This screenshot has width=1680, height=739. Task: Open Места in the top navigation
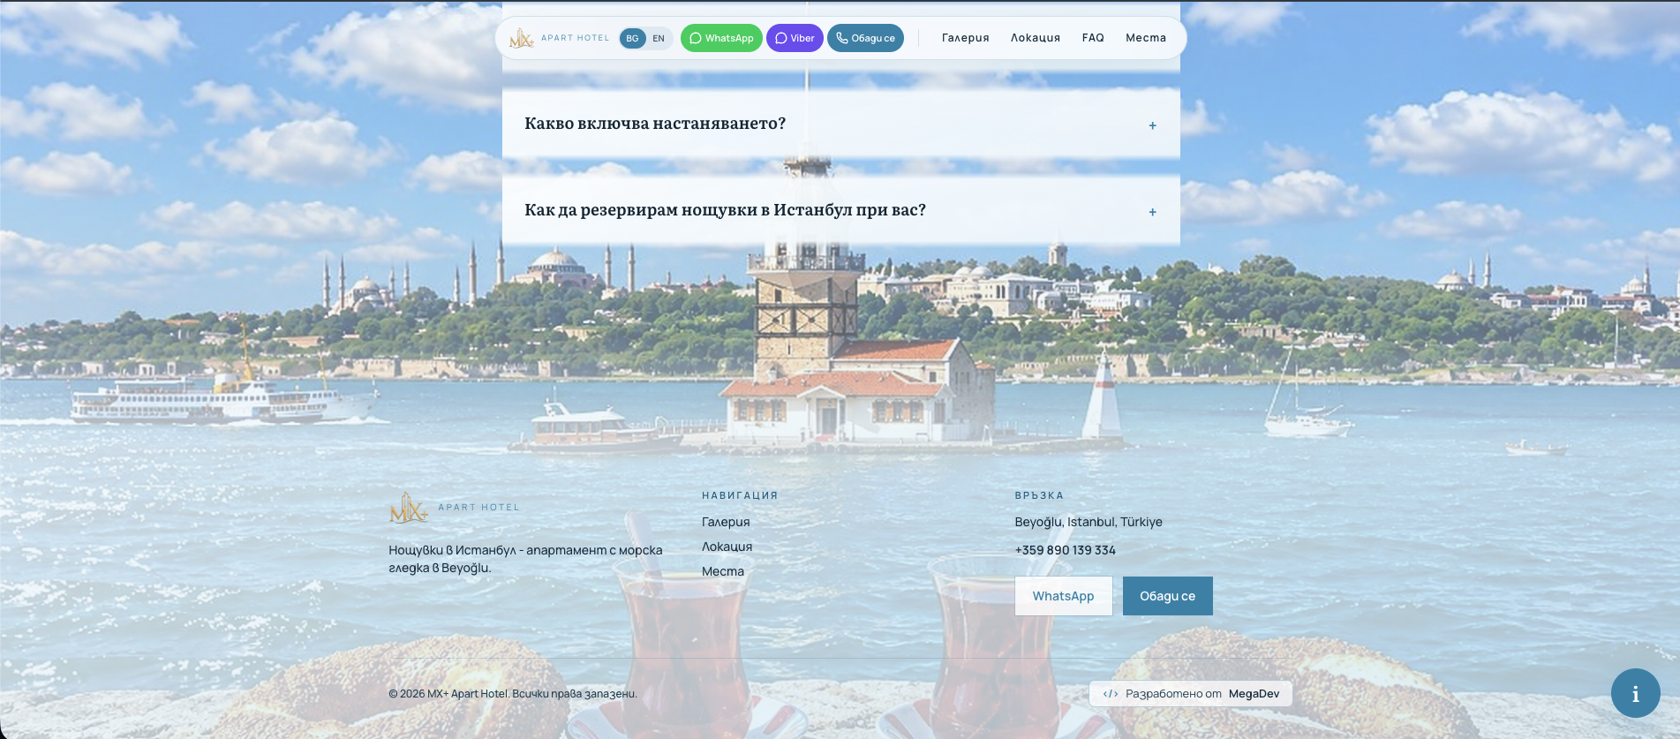[1146, 38]
